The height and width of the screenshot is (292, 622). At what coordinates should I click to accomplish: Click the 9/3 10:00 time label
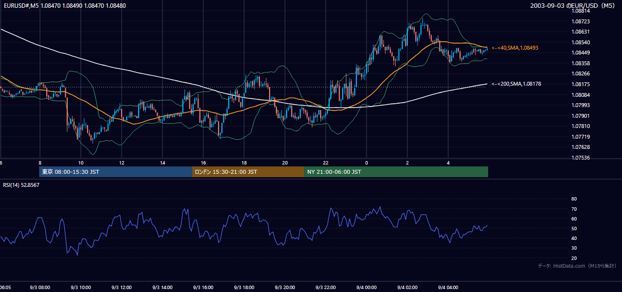pyautogui.click(x=81, y=288)
